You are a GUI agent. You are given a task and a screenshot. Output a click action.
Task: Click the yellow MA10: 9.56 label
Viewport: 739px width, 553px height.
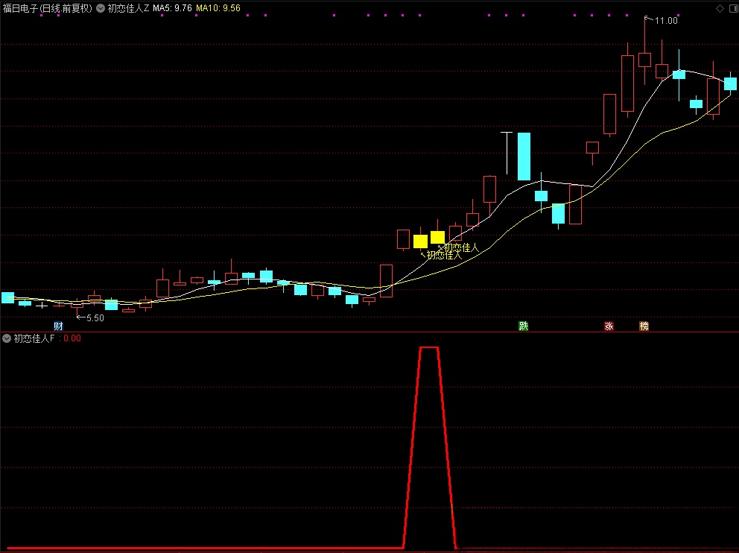coord(218,9)
